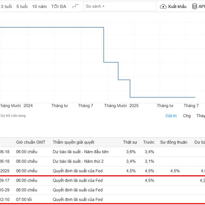Toggle the step-line chart type icon

pos(76,6)
